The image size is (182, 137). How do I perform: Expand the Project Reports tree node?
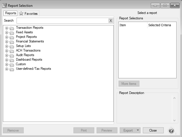(x=7, y=37)
